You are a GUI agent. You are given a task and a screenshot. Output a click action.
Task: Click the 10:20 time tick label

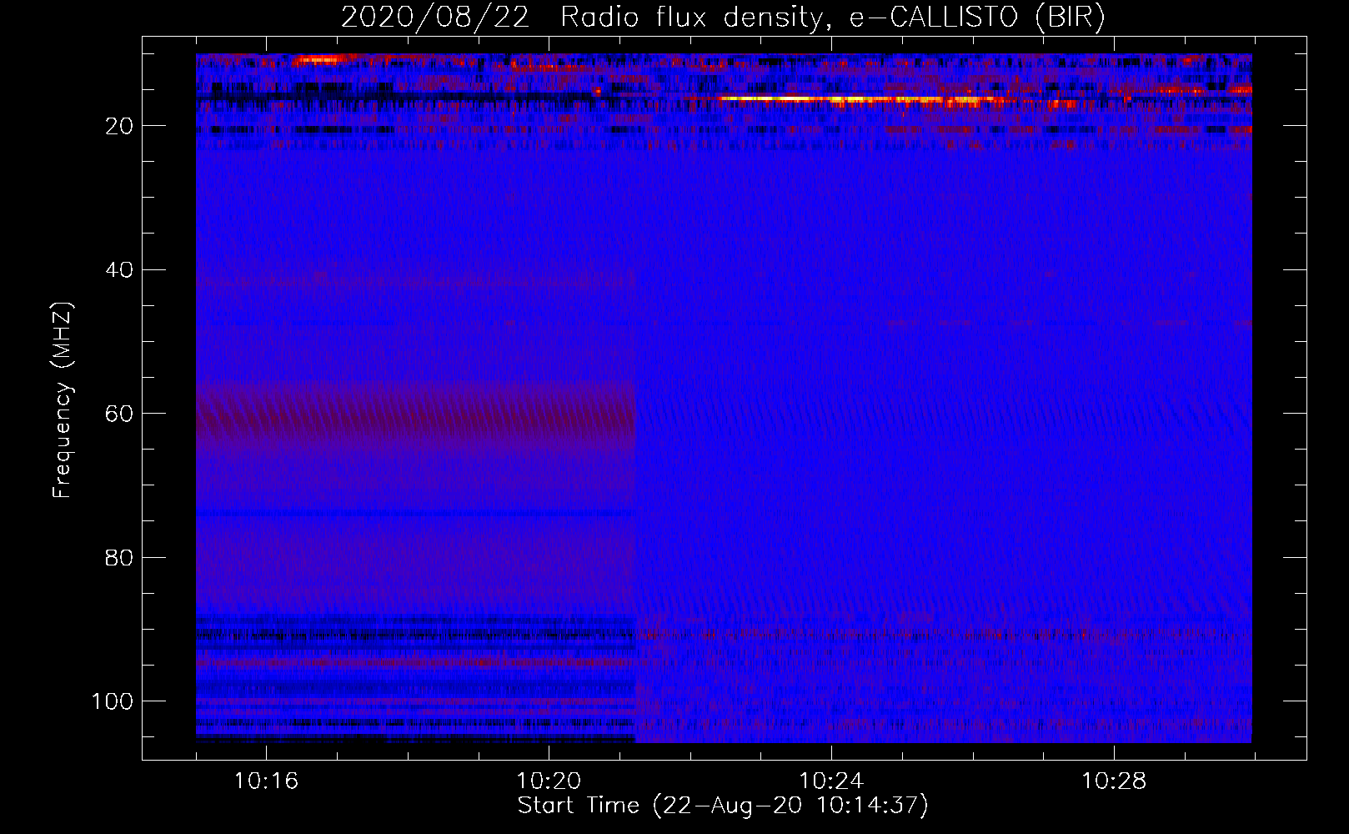(x=549, y=781)
